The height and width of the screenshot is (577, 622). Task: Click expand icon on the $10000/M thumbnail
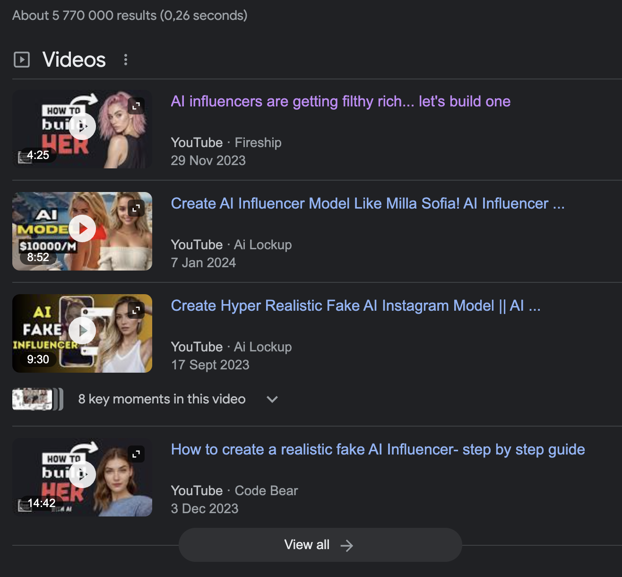click(136, 208)
